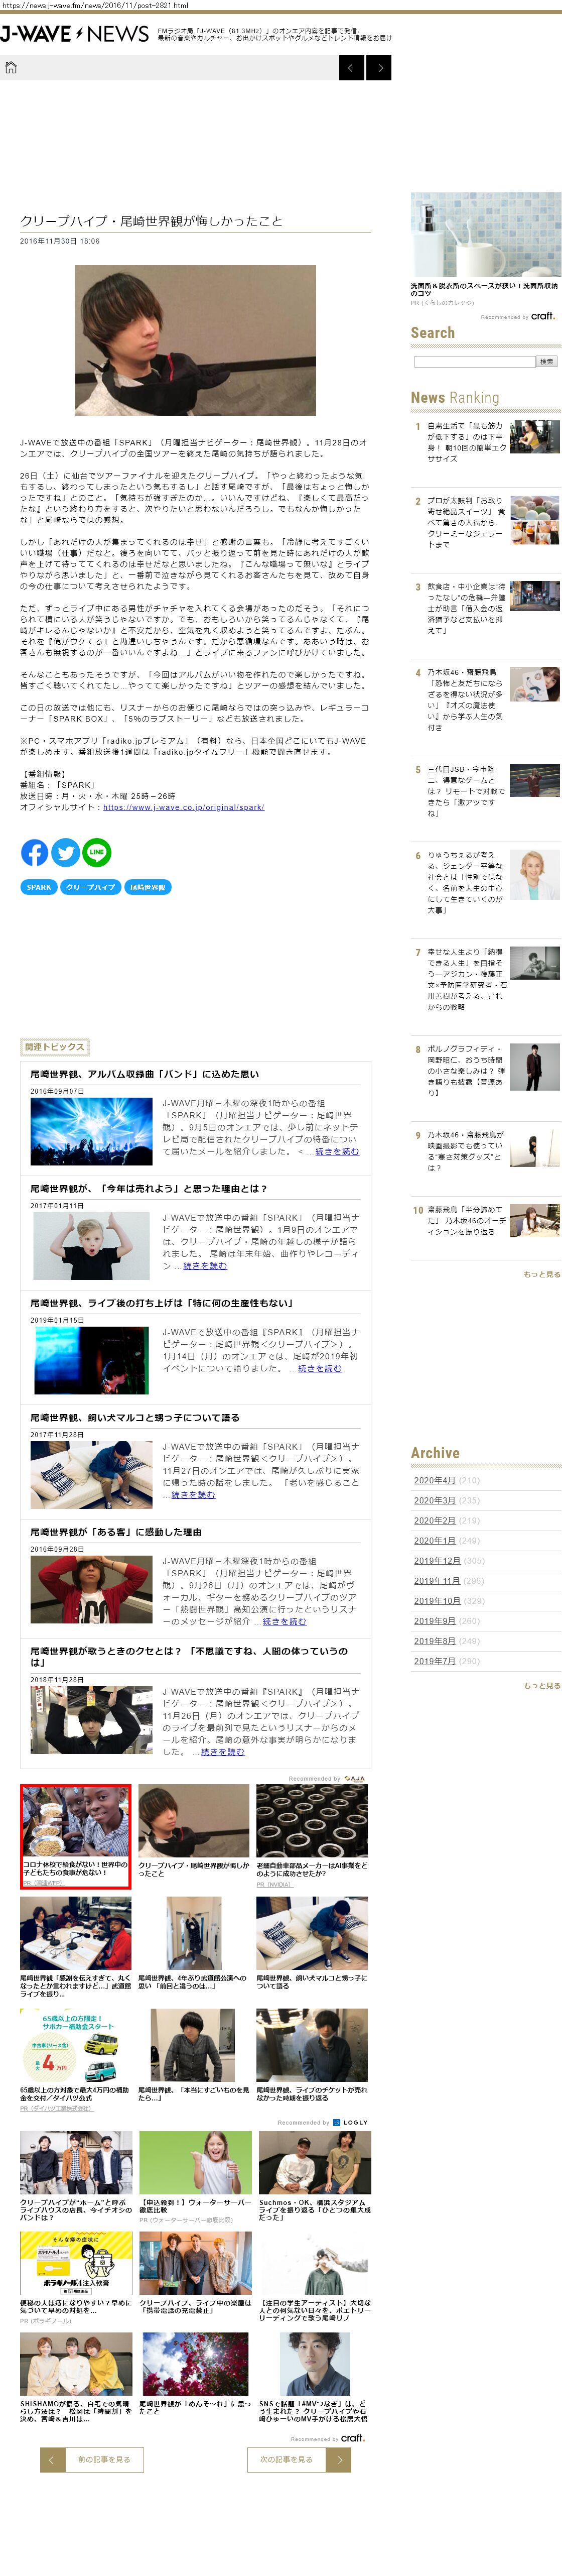The width and height of the screenshot is (562, 2576).
Task: Open the ウォーターサーバー comparison ad
Action: point(195,2177)
